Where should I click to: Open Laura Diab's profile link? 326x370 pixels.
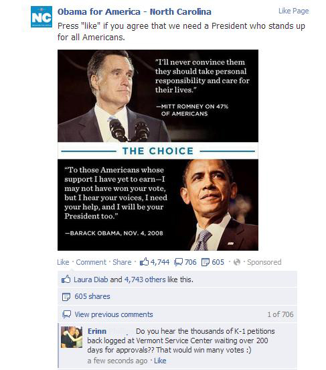tap(91, 280)
